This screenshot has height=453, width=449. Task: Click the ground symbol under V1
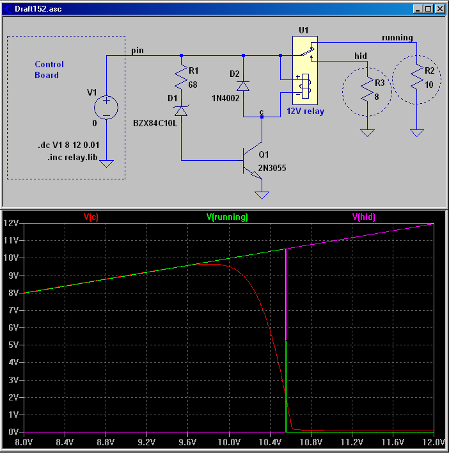click(106, 164)
